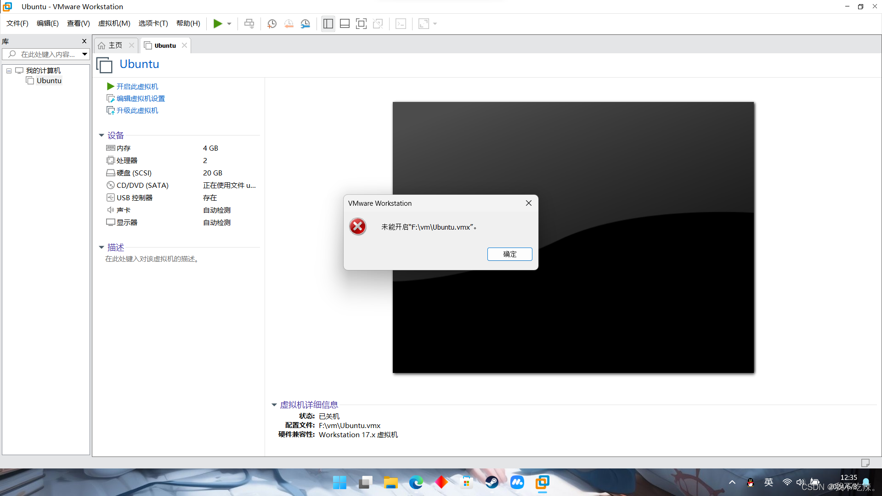Open the stretch display dropdown arrow
The width and height of the screenshot is (882, 496).
435,24
